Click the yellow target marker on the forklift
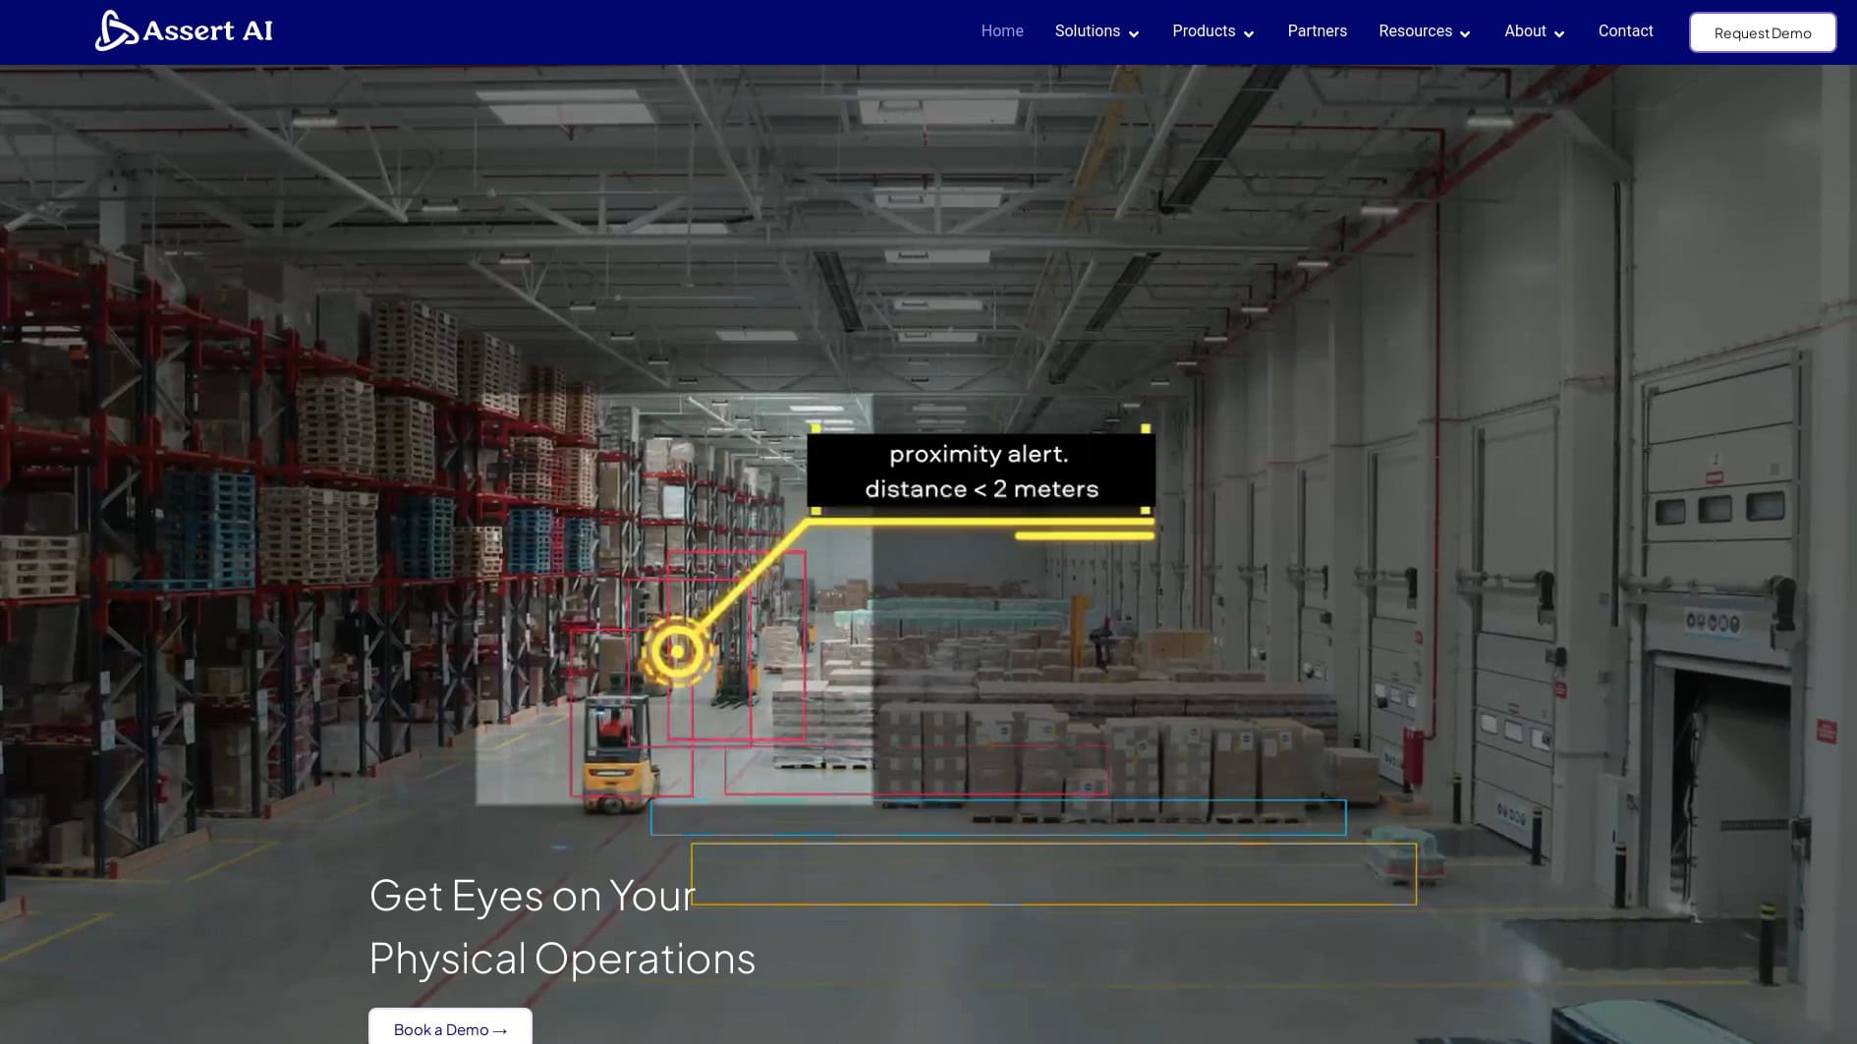This screenshot has width=1857, height=1044. pos(678,650)
